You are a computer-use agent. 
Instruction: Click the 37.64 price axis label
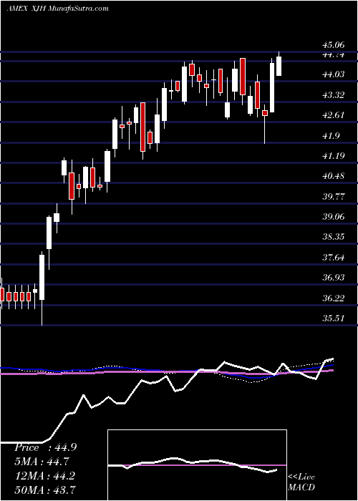point(334,257)
